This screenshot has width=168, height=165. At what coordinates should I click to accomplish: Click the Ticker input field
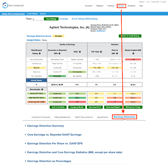[x=38, y=19]
